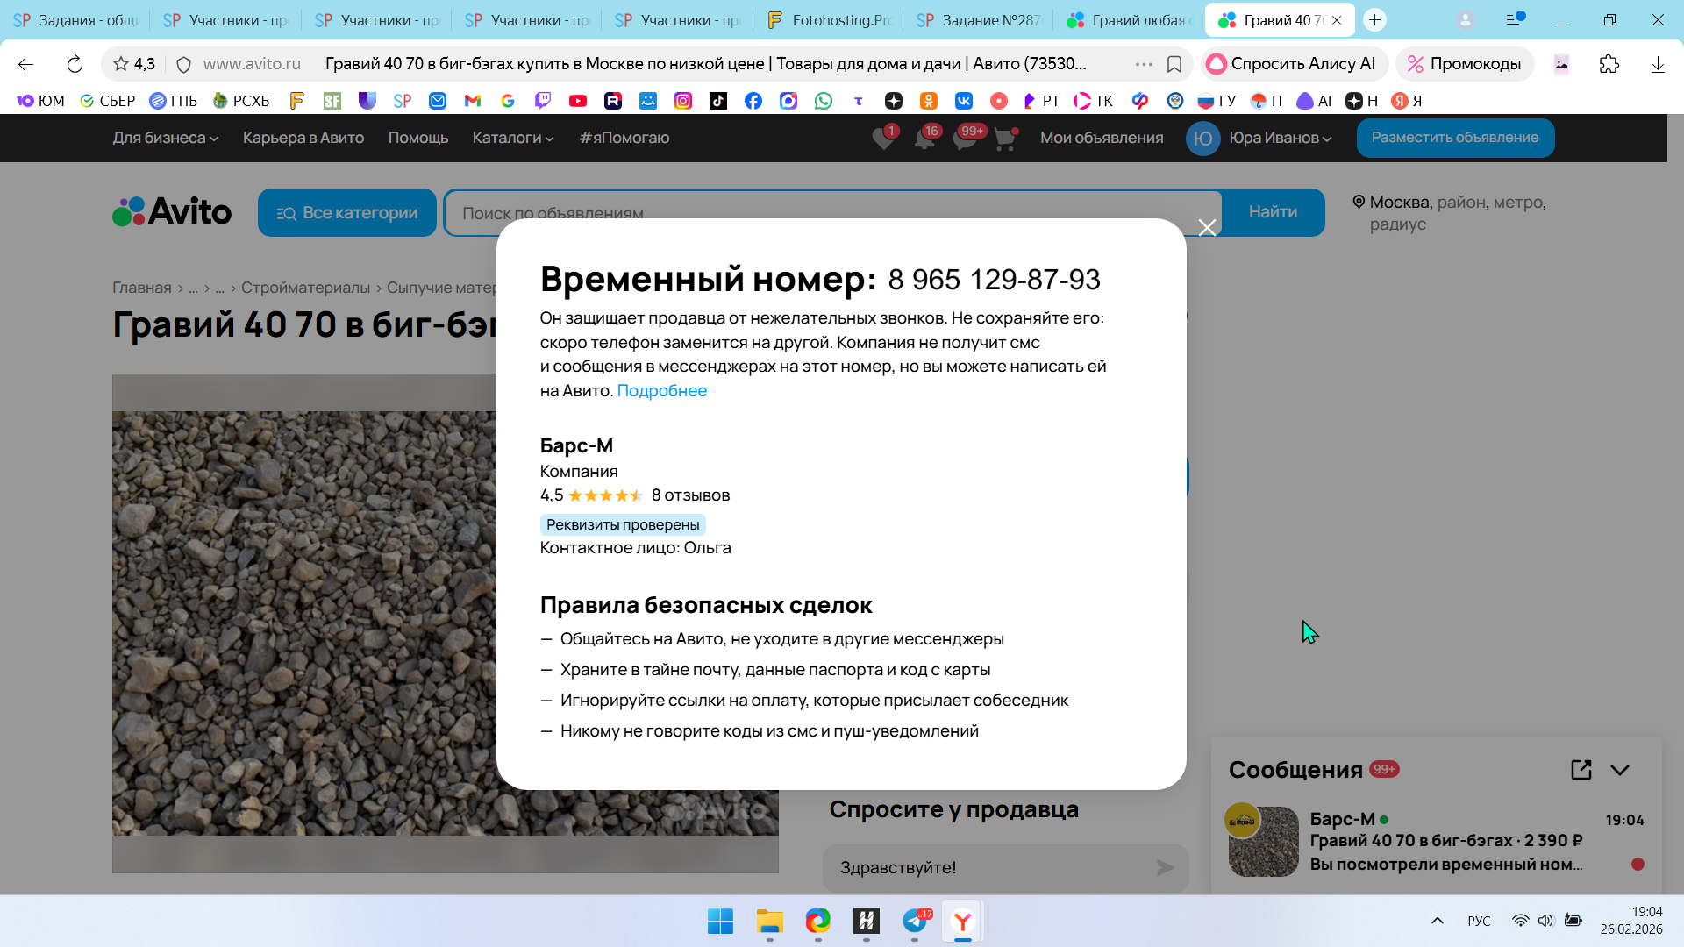Open messages chat bubble icon in header

coord(965,139)
